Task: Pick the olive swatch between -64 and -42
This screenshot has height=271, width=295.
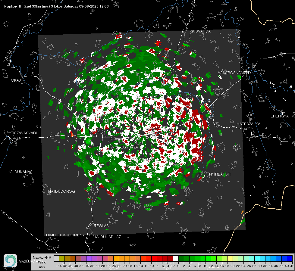Action: 62,258
